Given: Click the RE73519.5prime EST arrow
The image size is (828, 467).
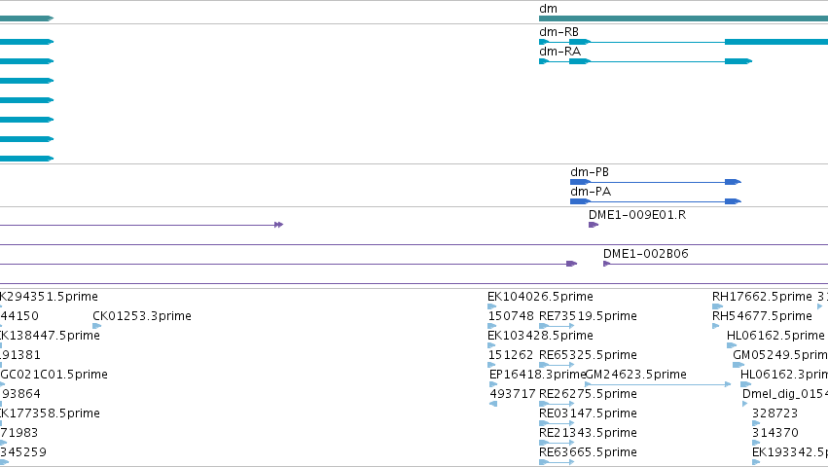Looking at the screenshot, I should point(557,326).
